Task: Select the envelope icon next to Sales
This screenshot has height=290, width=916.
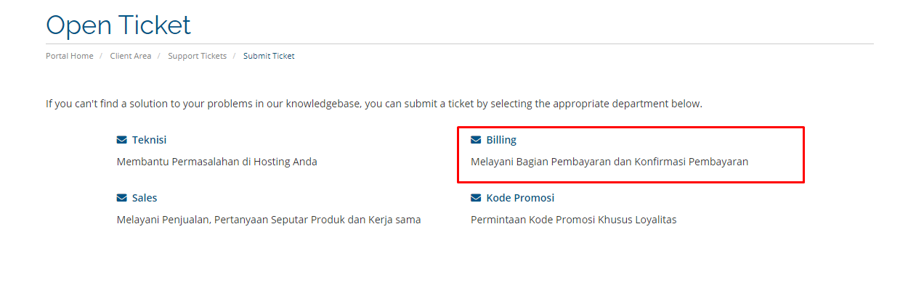Action: click(x=122, y=198)
